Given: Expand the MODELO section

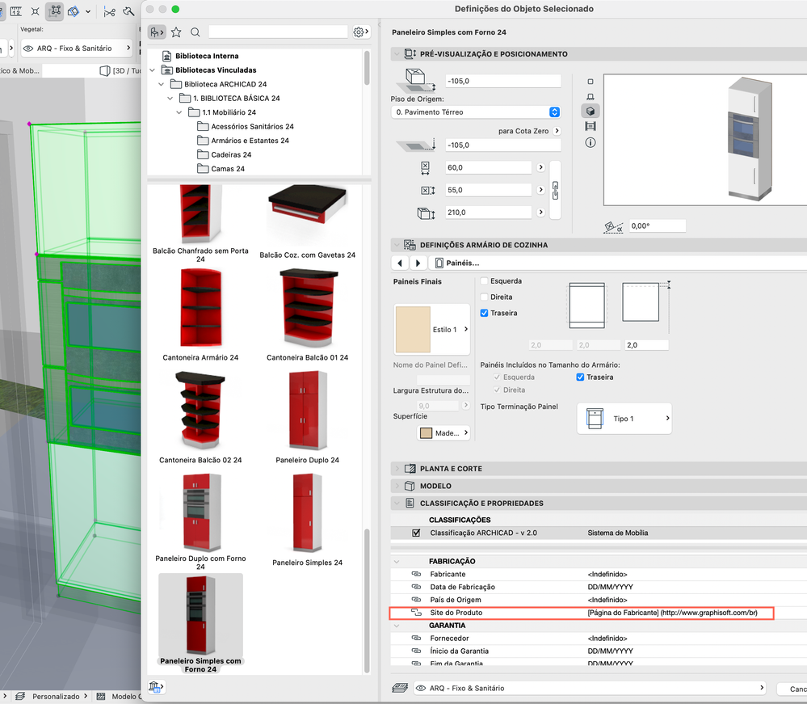Looking at the screenshot, I should tap(436, 486).
